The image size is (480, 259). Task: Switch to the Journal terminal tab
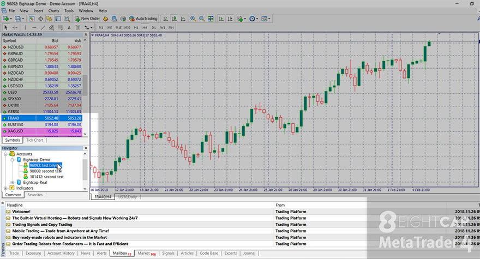point(249,253)
